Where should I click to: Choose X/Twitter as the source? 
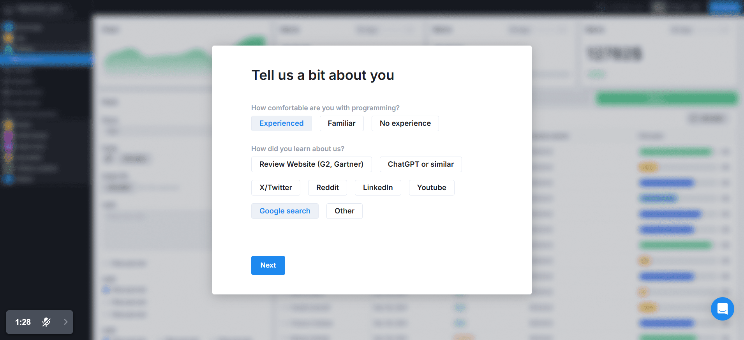[276, 188]
